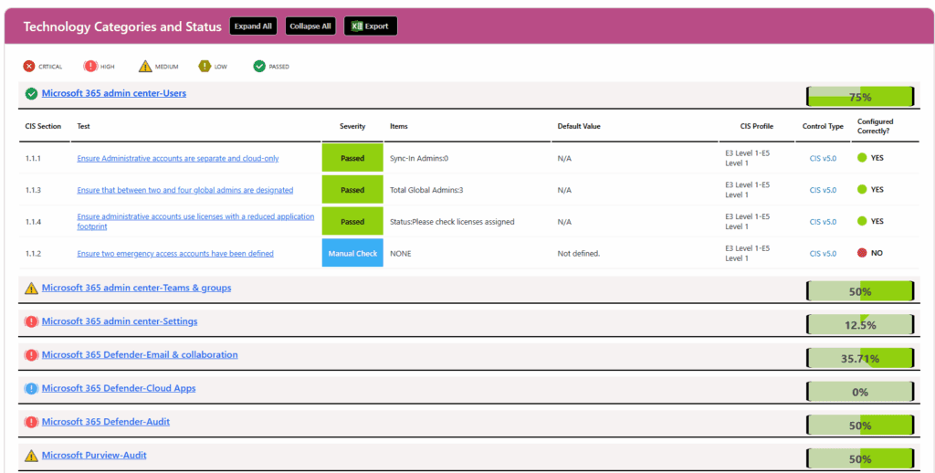
Task: Click red alert icon beside admin center-Settings
Action: coord(31,321)
